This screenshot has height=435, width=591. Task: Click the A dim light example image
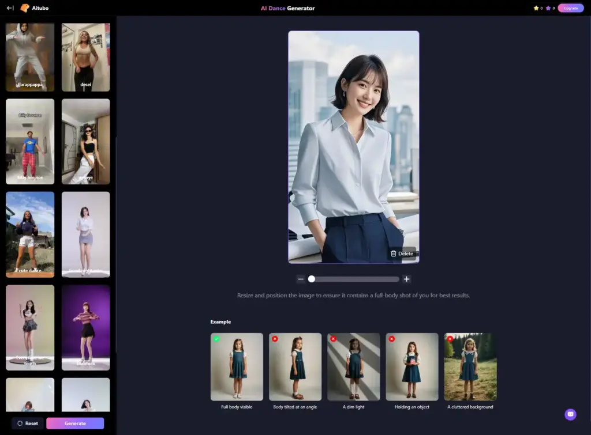(x=354, y=366)
